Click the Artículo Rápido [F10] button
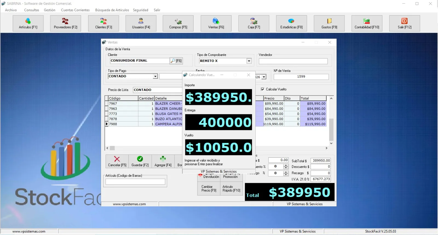 [x=231, y=189]
